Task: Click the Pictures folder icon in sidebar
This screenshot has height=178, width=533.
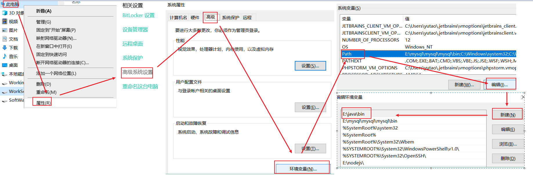Action: tap(5, 30)
